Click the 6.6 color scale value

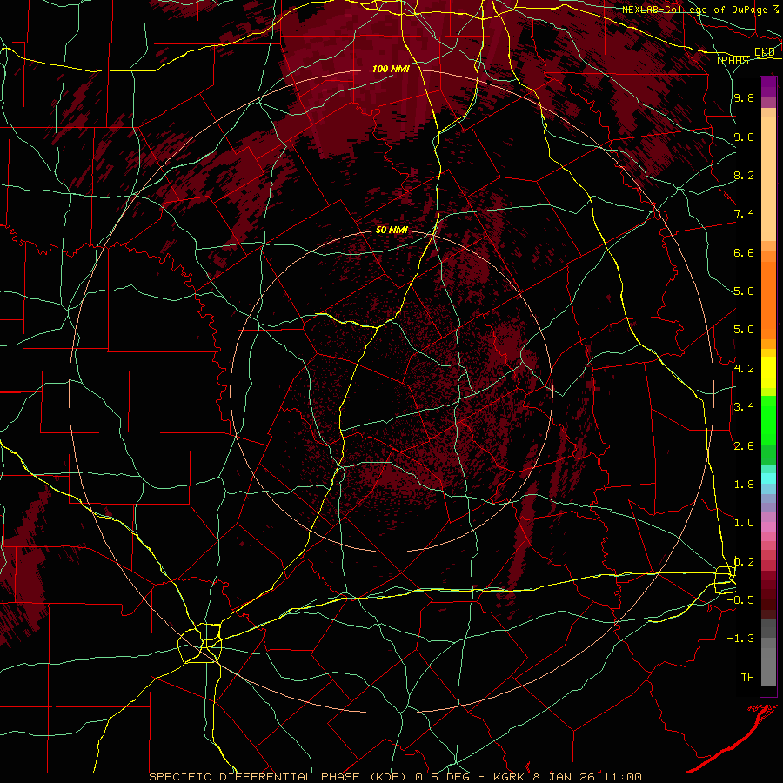point(744,252)
